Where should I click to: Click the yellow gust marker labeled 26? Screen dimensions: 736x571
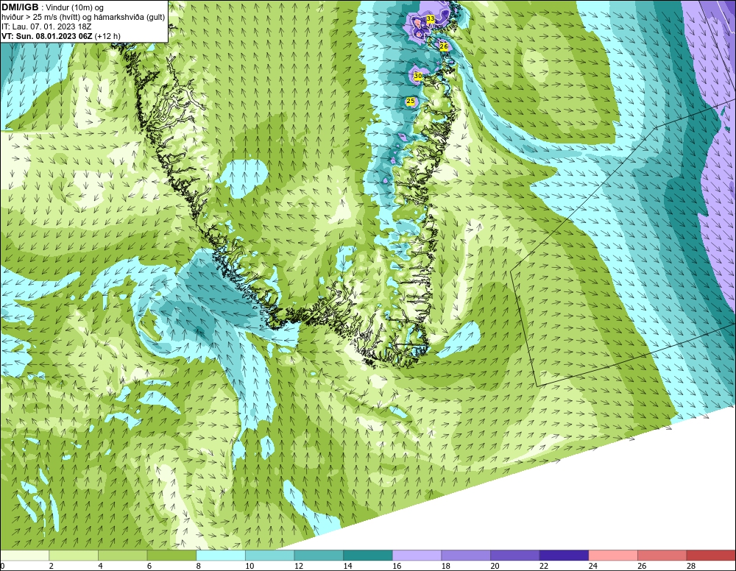click(x=443, y=46)
